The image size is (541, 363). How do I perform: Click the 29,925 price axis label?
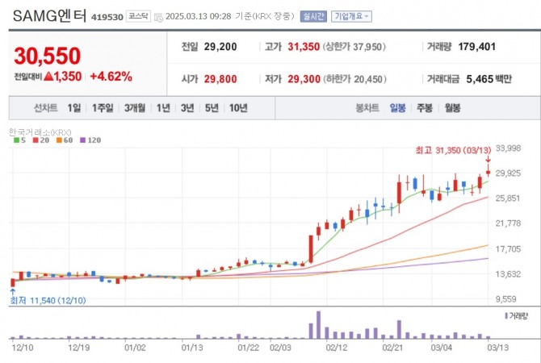click(508, 173)
